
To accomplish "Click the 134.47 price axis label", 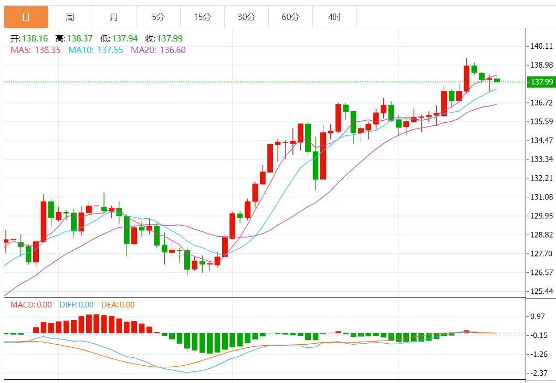I will point(541,140).
